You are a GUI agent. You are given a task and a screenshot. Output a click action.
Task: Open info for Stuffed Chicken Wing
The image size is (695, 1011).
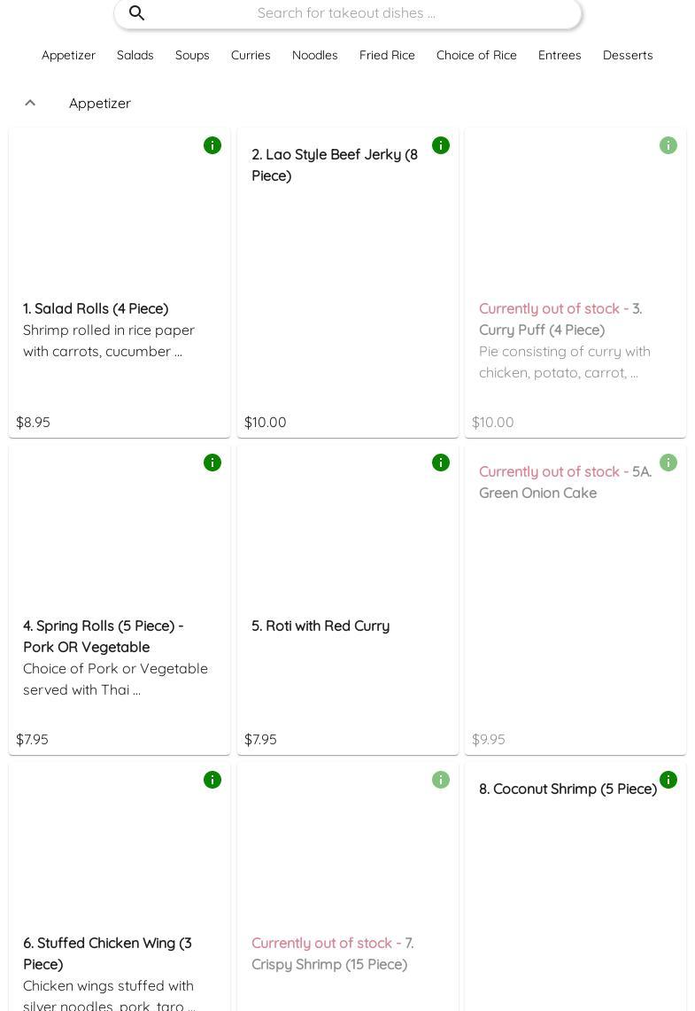[212, 780]
